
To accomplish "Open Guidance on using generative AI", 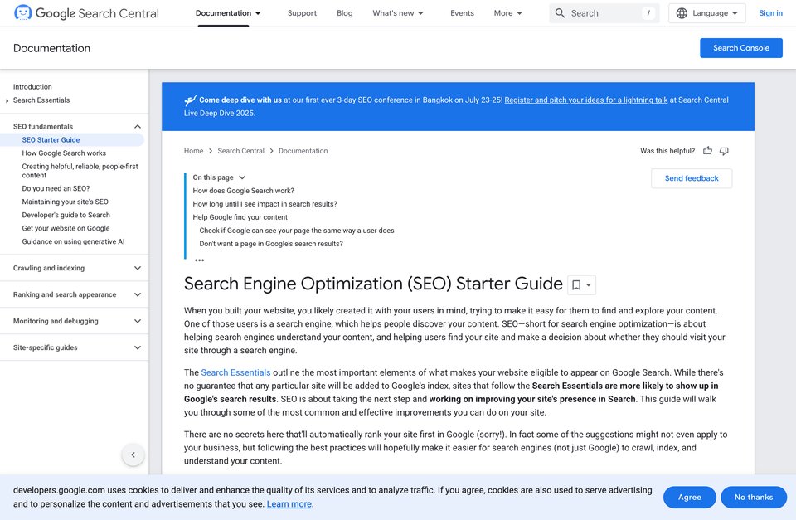I will 73,241.
